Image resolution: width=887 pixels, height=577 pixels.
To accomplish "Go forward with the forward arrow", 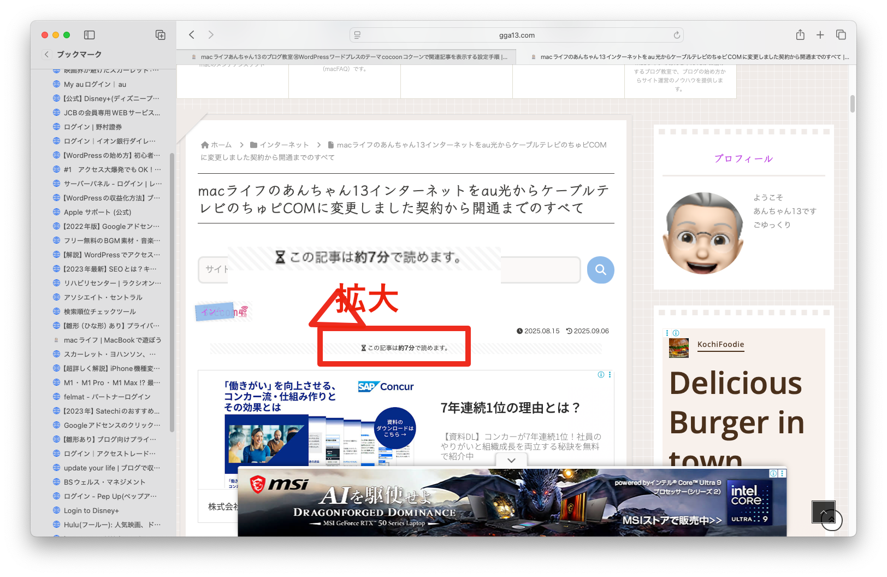I will coord(211,35).
